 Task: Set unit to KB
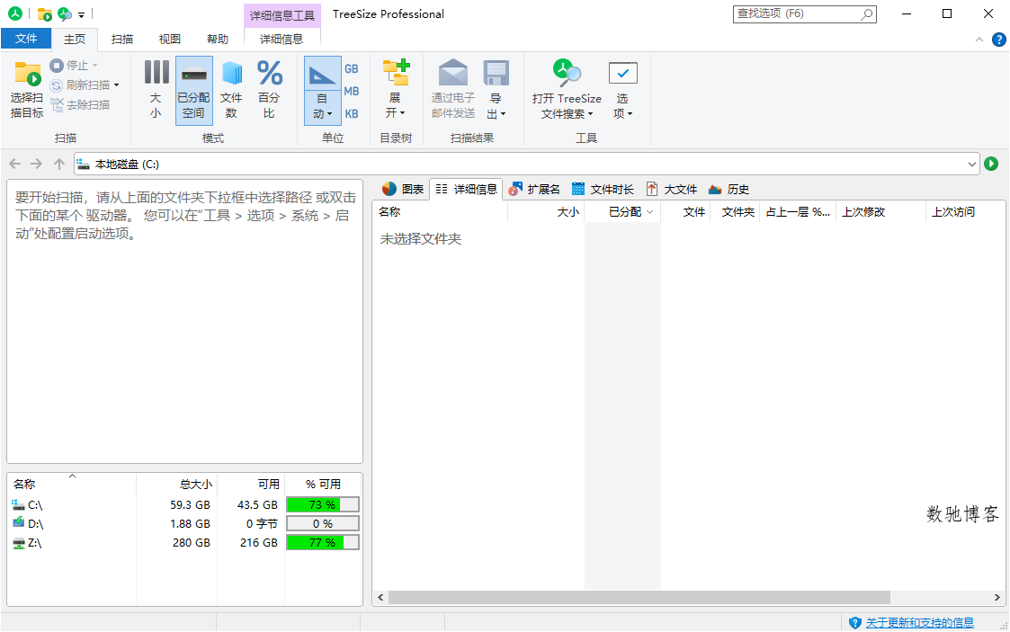point(352,113)
